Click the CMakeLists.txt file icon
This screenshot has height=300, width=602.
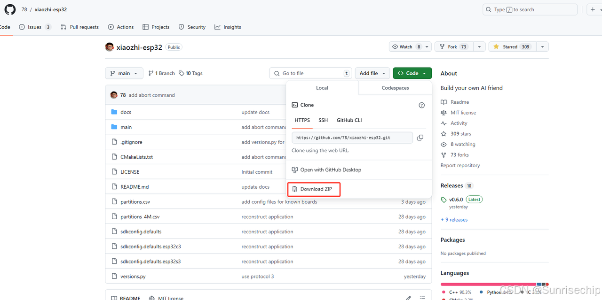coord(114,157)
